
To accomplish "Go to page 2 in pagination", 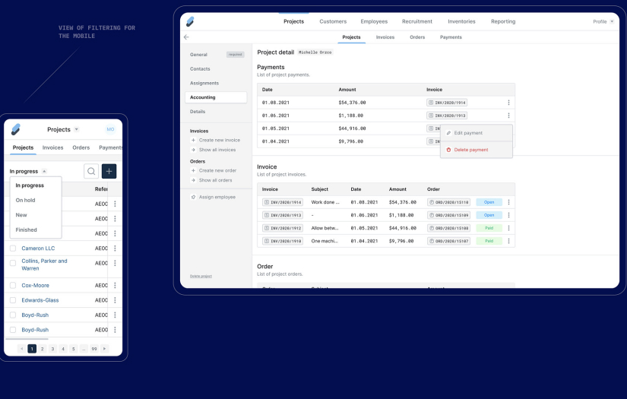I will (43, 349).
